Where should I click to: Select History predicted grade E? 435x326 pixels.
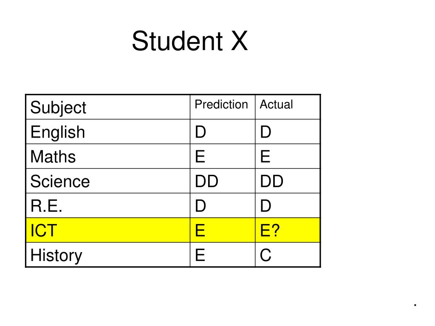(x=223, y=255)
